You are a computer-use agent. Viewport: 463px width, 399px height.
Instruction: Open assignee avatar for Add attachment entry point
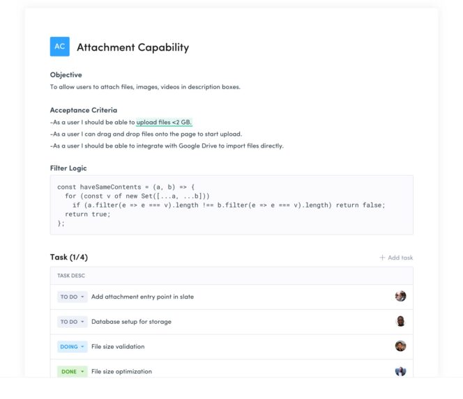click(400, 296)
